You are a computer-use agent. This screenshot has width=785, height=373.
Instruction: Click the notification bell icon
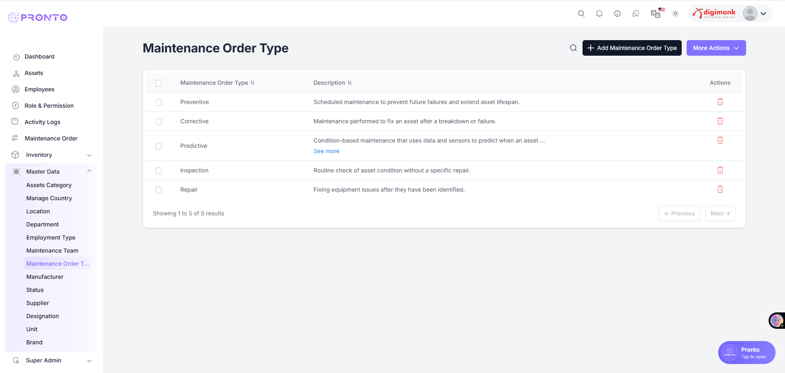(x=599, y=14)
